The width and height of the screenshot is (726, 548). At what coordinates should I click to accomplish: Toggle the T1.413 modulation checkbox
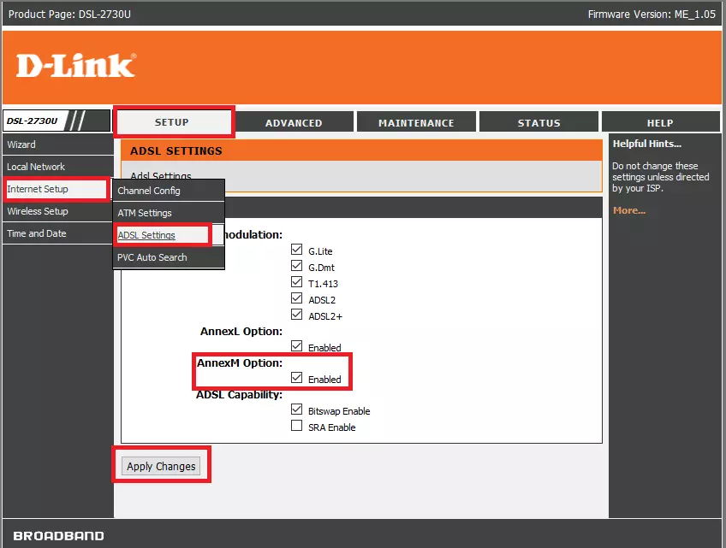coord(297,282)
